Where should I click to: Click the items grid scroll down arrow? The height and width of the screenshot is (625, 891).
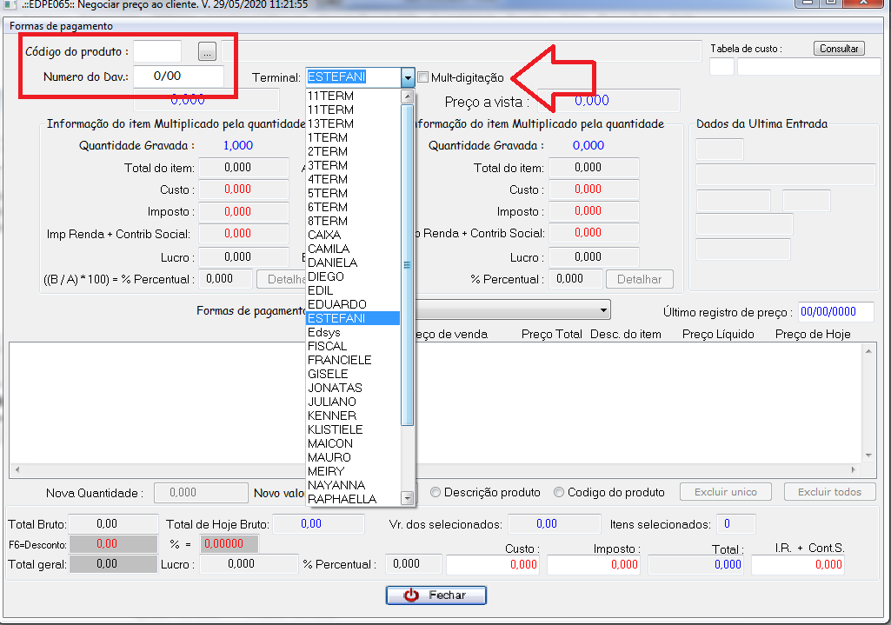tap(866, 455)
